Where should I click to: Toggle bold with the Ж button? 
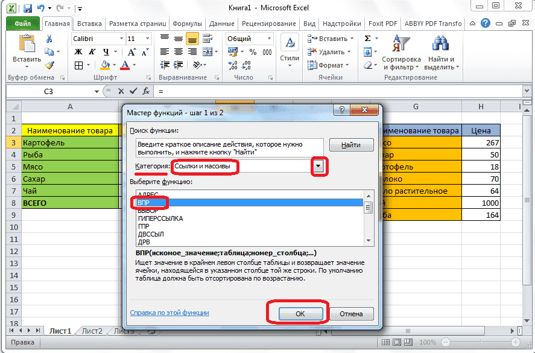(78, 51)
